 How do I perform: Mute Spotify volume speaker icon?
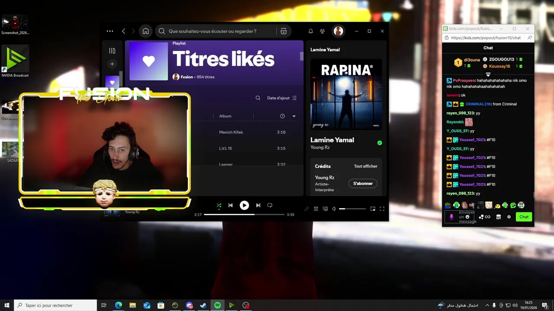334,209
